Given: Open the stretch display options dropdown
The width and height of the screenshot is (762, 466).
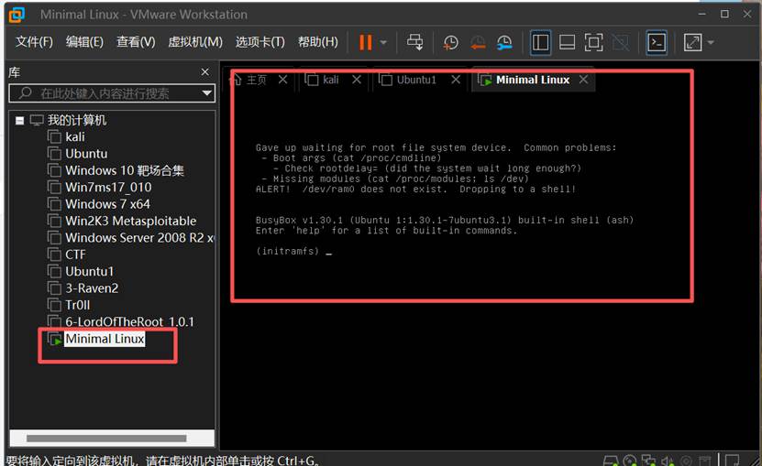Looking at the screenshot, I should [x=711, y=43].
